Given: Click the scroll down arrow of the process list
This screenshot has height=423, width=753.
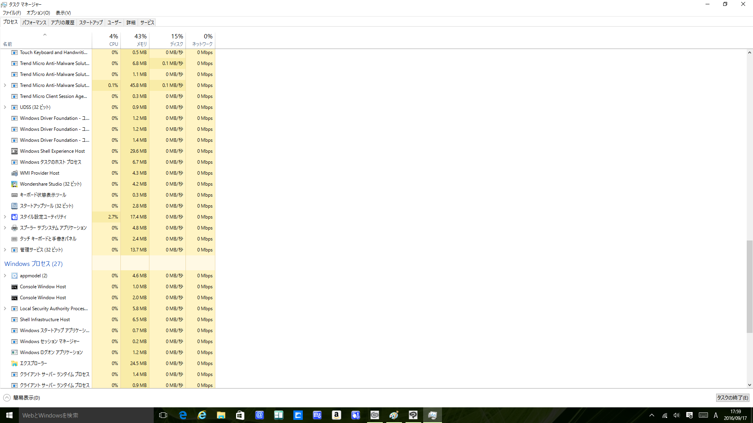Looking at the screenshot, I should coord(749,385).
